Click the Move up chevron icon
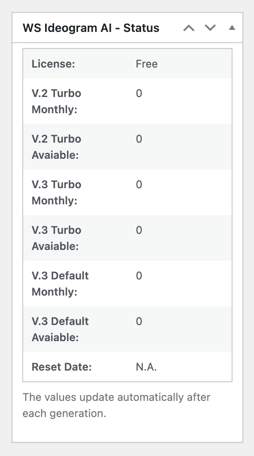Image resolution: width=254 pixels, height=456 pixels. click(189, 28)
